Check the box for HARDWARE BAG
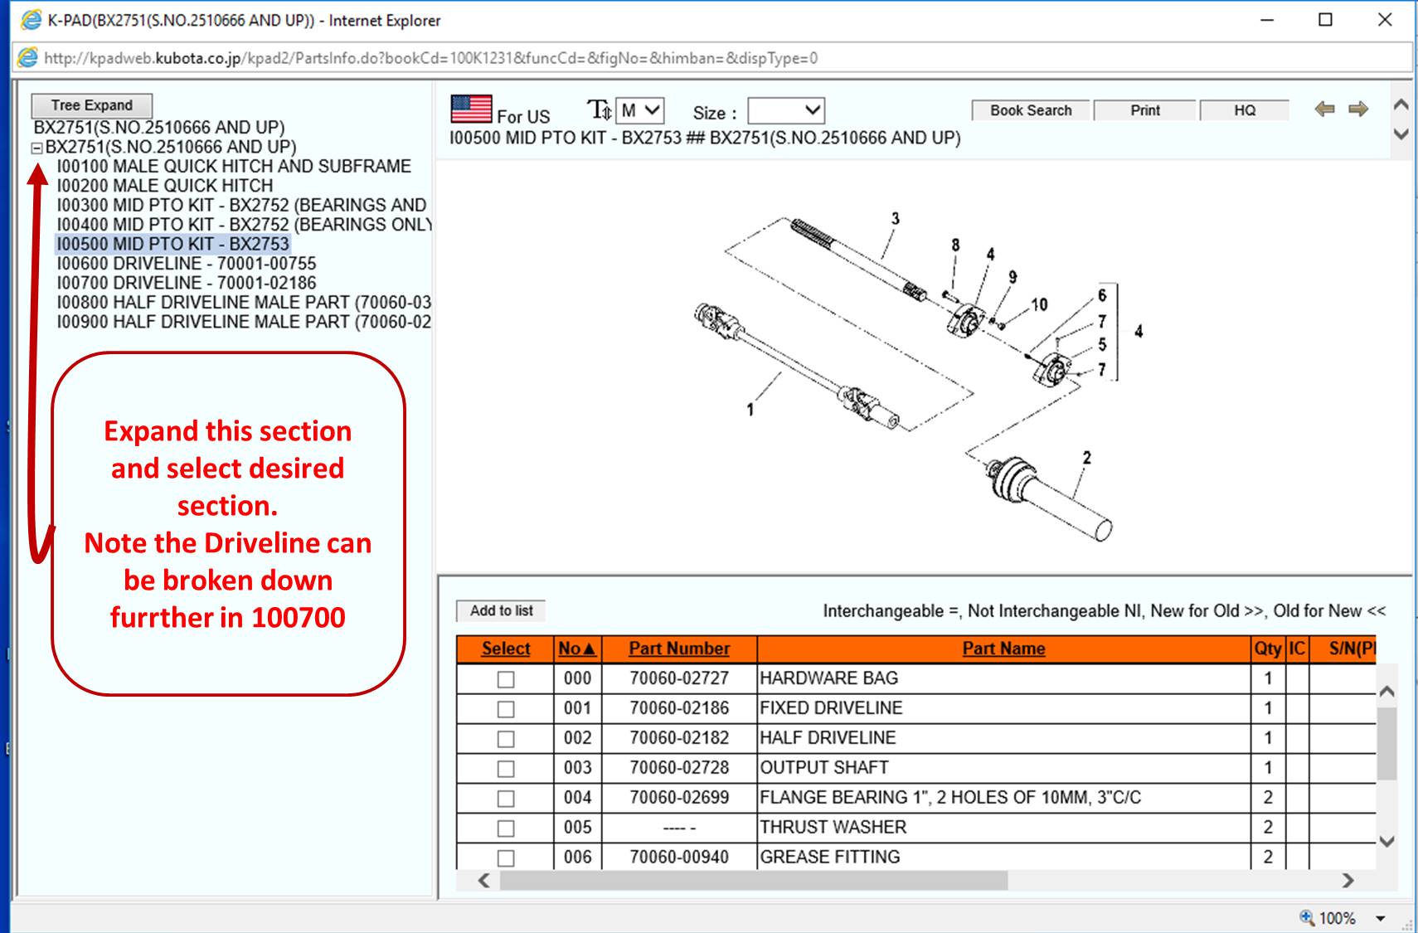The width and height of the screenshot is (1418, 933). tap(506, 679)
